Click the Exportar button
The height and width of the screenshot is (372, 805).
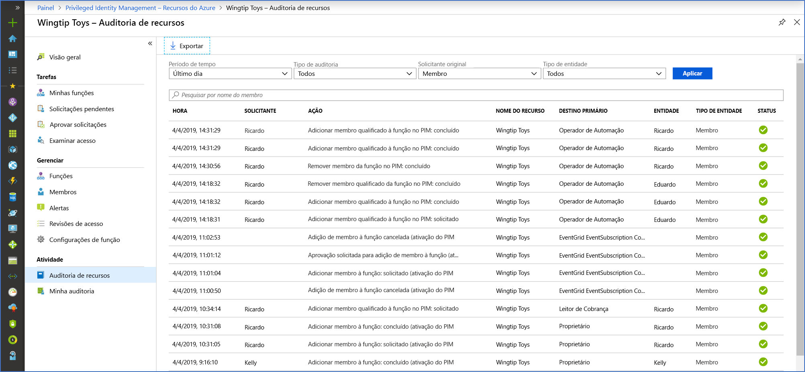pos(187,46)
